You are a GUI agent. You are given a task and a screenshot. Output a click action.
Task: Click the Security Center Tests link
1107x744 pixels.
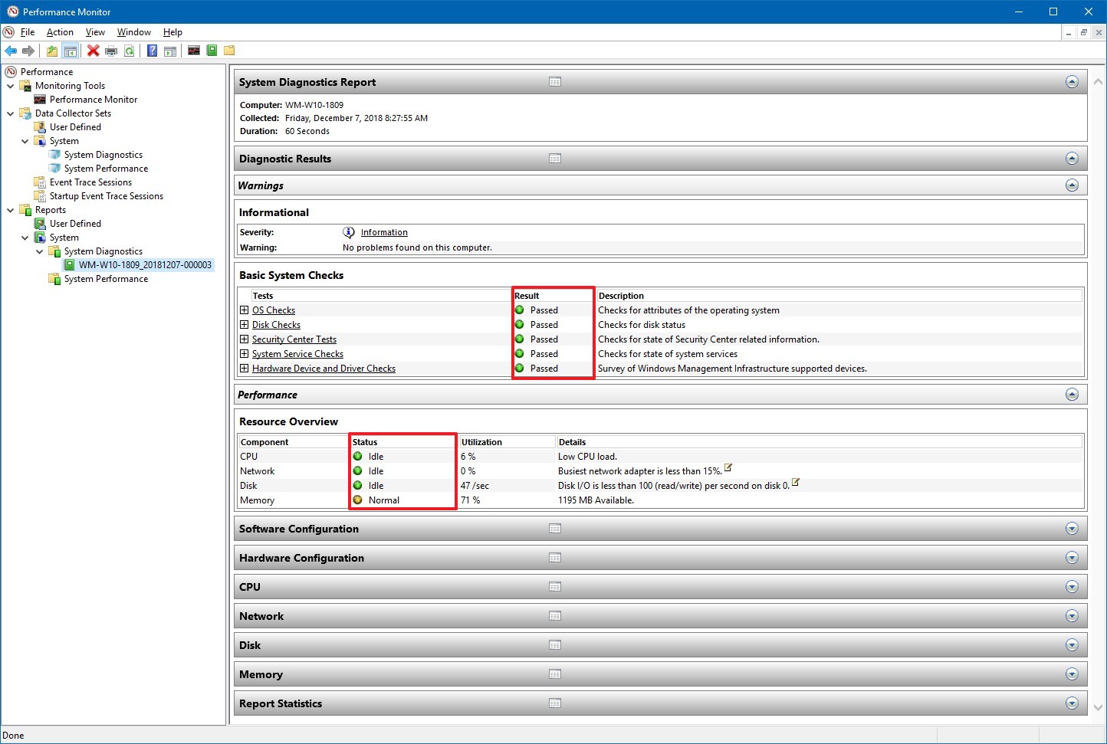pyautogui.click(x=294, y=339)
